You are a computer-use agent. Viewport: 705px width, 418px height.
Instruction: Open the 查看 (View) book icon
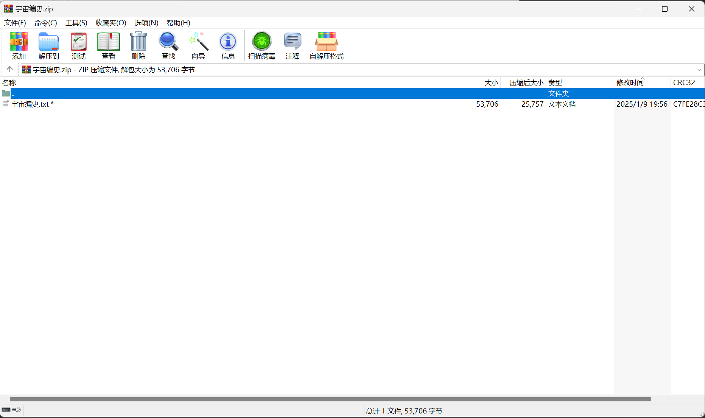tap(109, 45)
